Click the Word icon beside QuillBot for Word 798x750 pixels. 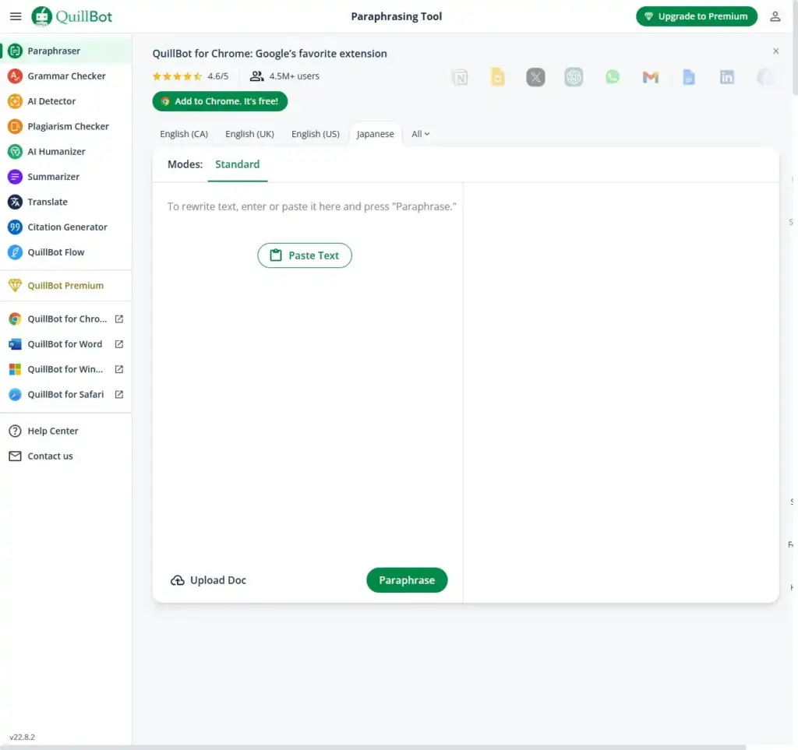pos(16,344)
